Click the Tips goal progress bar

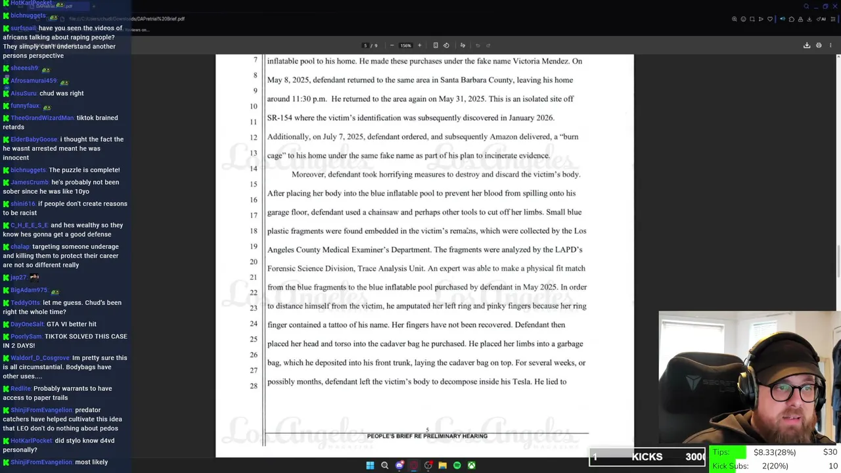pos(775,452)
